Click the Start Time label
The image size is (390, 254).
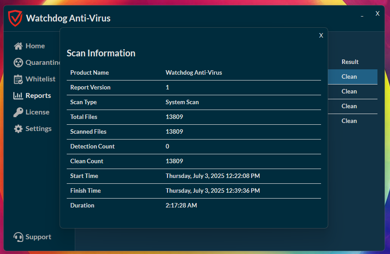tap(84, 176)
